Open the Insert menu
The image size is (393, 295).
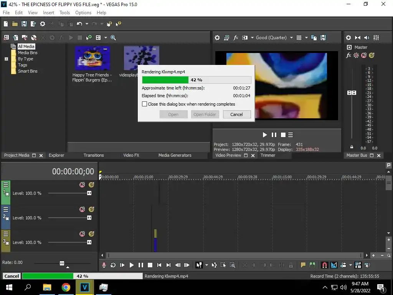pos(48,13)
